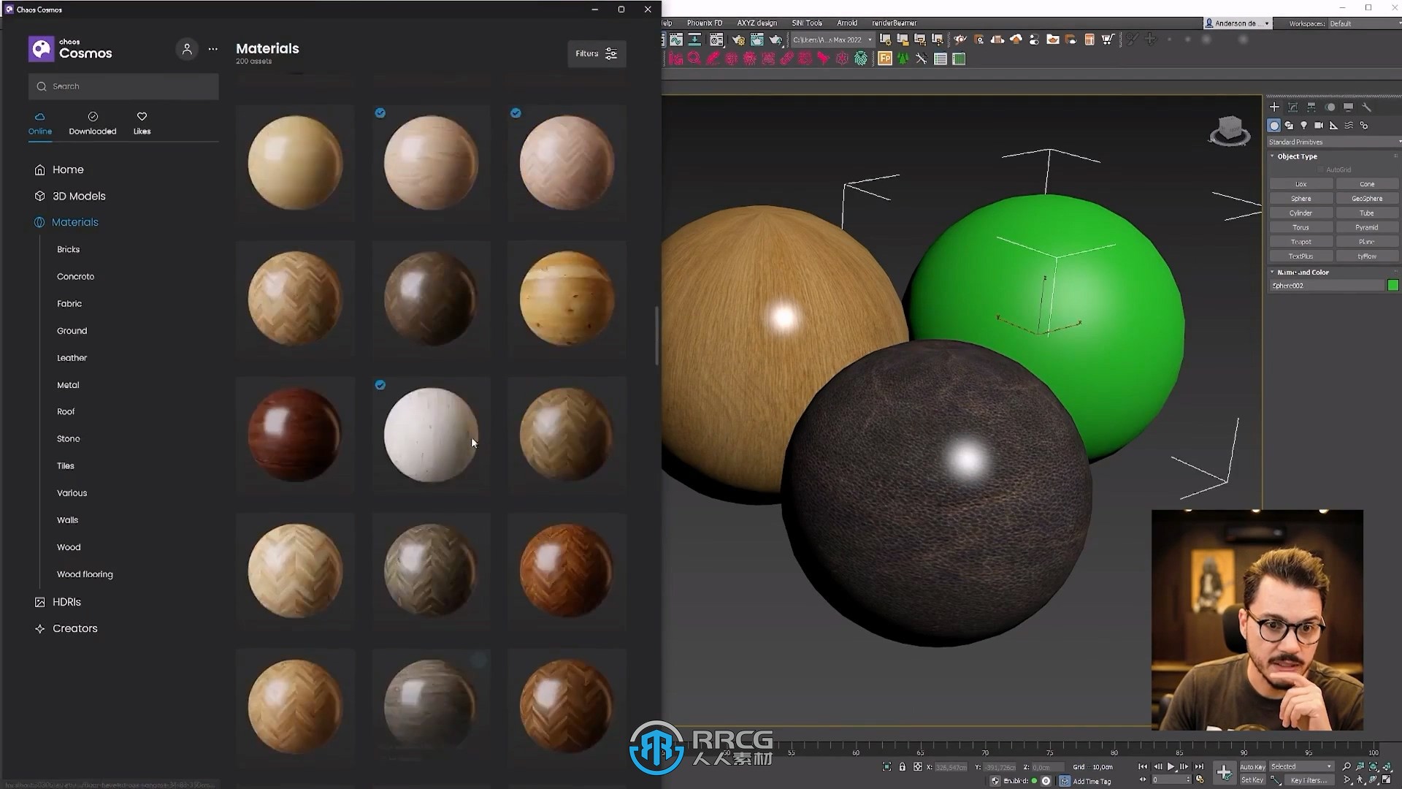Viewport: 1402px width, 789px height.
Task: Open the Hierarchy tab icon in command panel
Action: click(x=1311, y=107)
